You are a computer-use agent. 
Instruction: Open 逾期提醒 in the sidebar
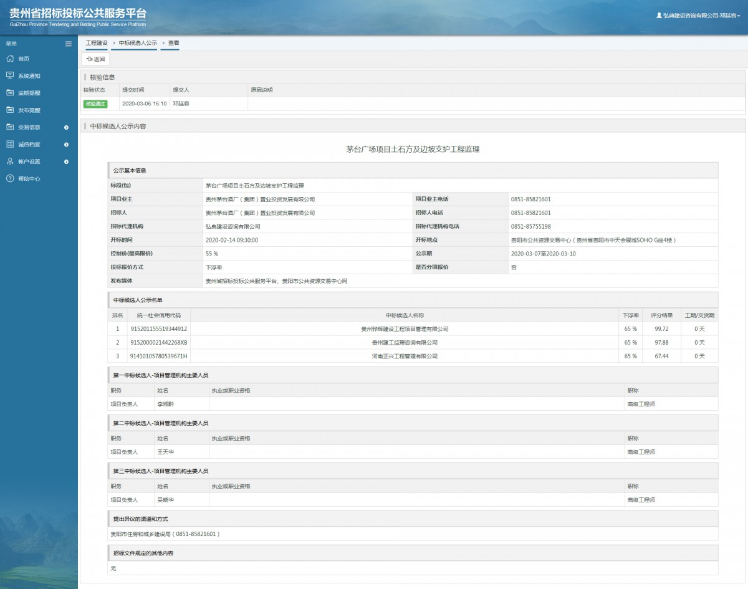pyautogui.click(x=29, y=93)
